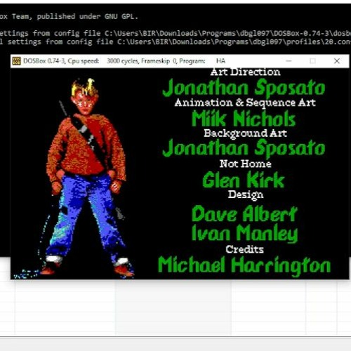Click "Jonathan Sposato" under Art Direction
This screenshot has height=351, width=351.
244,88
